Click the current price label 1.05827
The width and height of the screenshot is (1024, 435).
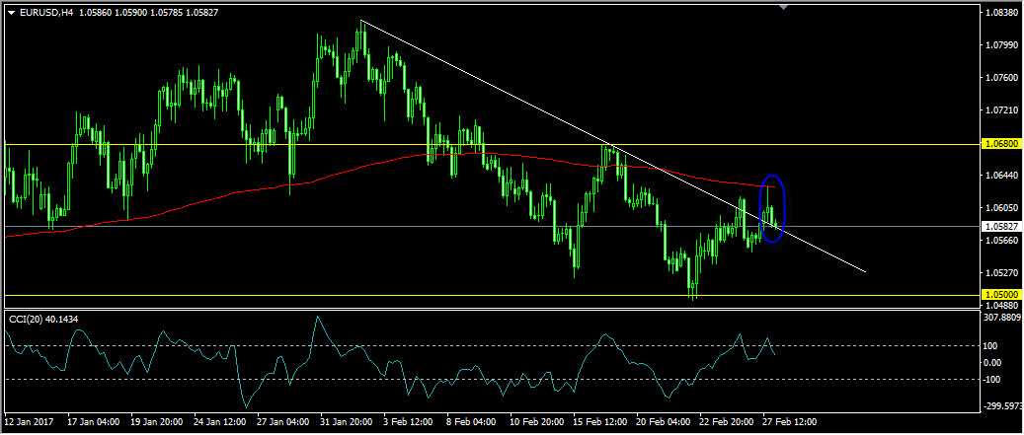click(1001, 226)
